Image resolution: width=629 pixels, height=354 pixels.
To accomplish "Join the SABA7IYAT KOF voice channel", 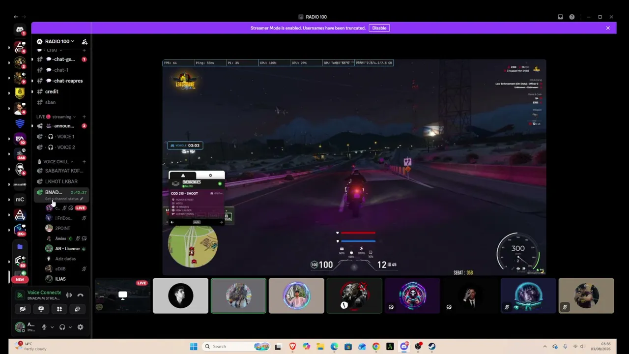I will [61, 171].
